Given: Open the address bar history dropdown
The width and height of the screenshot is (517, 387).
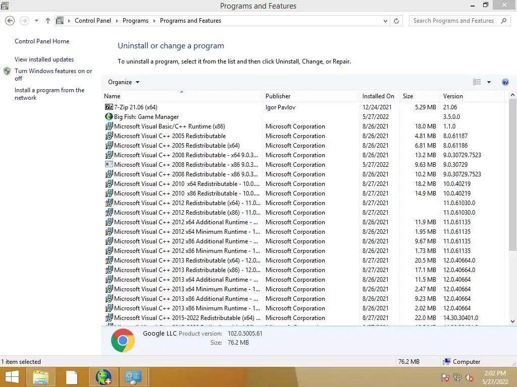Looking at the screenshot, I should (385, 21).
